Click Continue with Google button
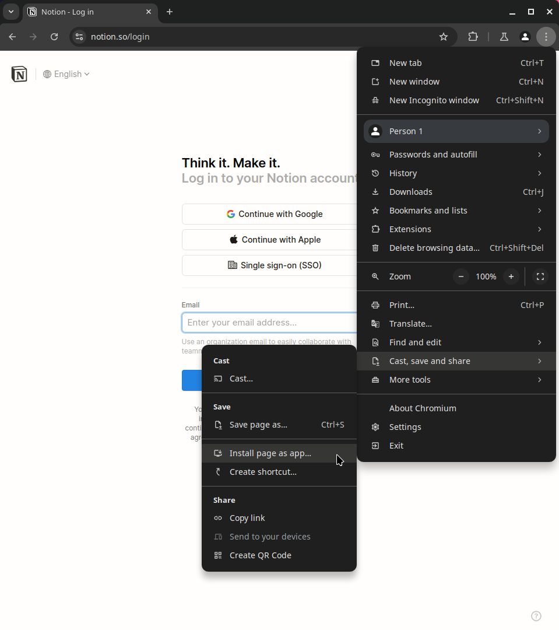559x630 pixels. [275, 214]
